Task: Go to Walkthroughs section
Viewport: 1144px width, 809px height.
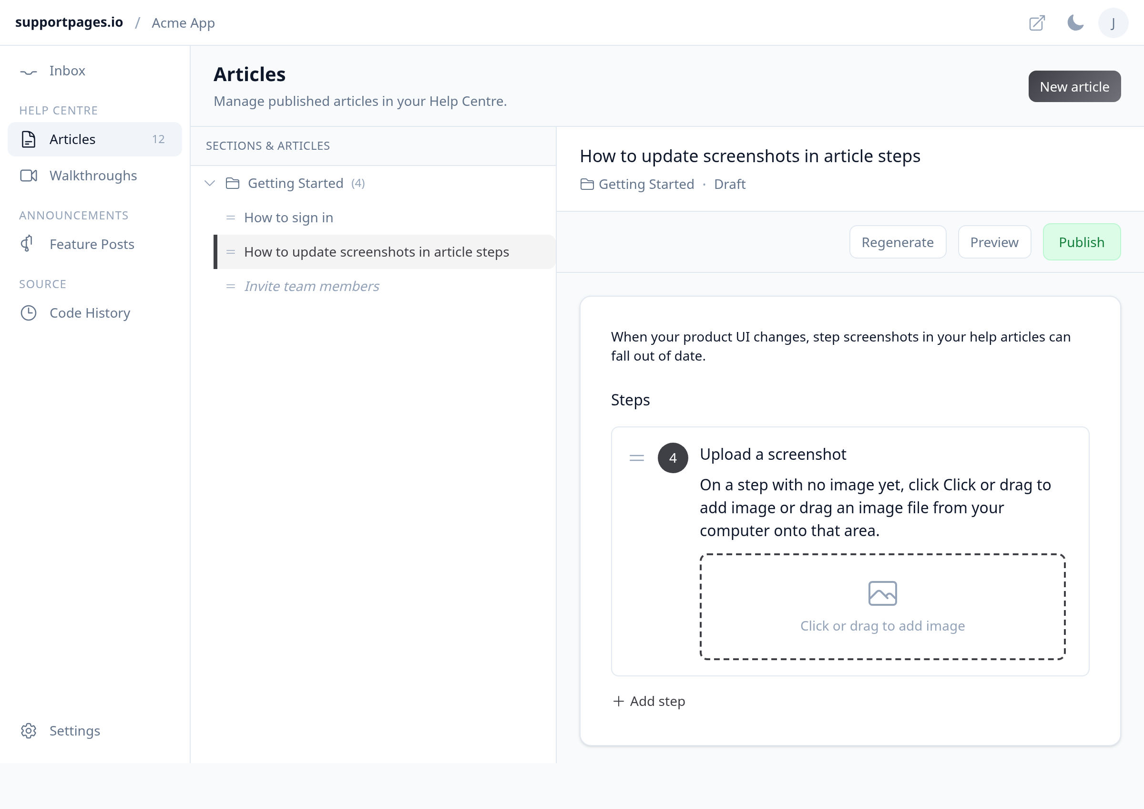Action: (x=95, y=176)
